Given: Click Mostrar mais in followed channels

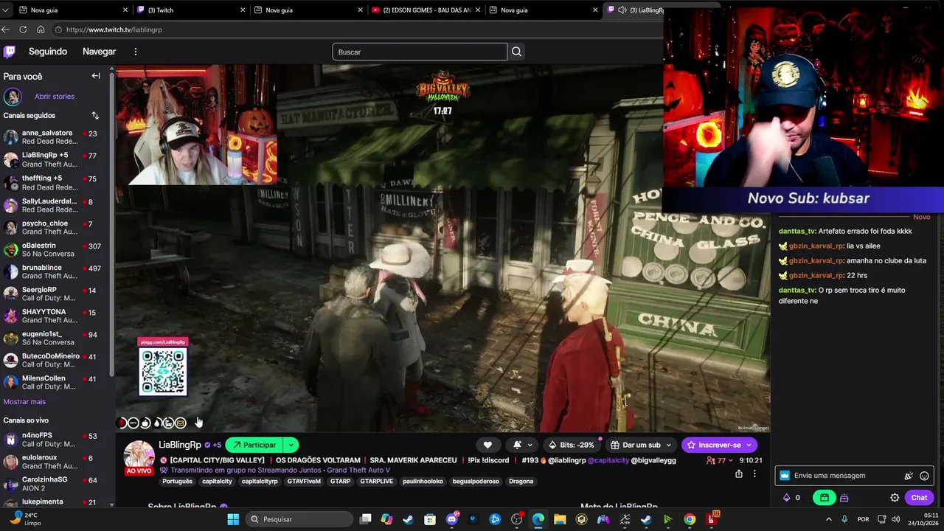Looking at the screenshot, I should click(x=24, y=402).
